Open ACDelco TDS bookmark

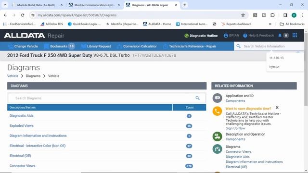coord(52,24)
